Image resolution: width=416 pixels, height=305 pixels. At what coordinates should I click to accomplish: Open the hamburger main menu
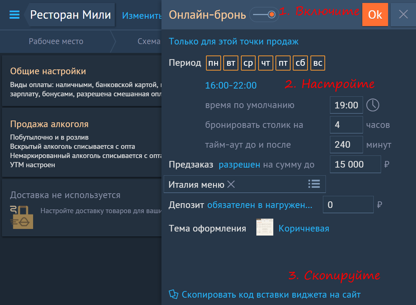tap(14, 15)
